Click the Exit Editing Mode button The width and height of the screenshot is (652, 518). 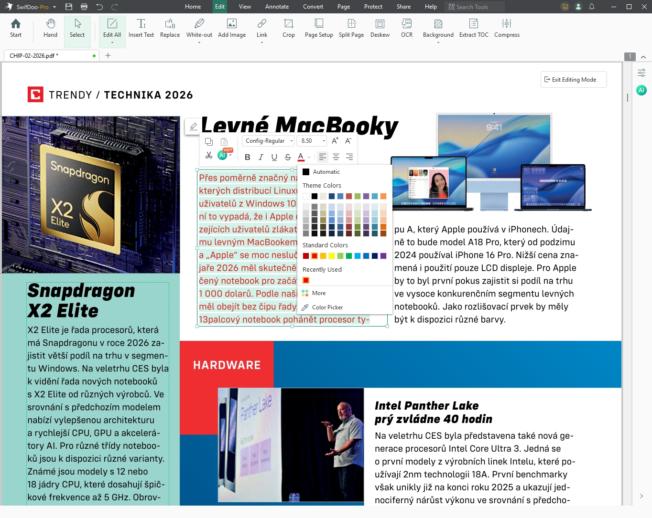[x=574, y=80]
